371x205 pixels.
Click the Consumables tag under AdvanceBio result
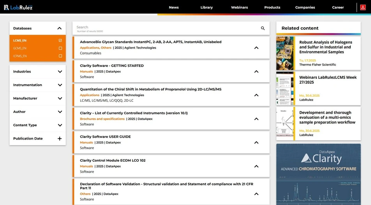[91, 53]
